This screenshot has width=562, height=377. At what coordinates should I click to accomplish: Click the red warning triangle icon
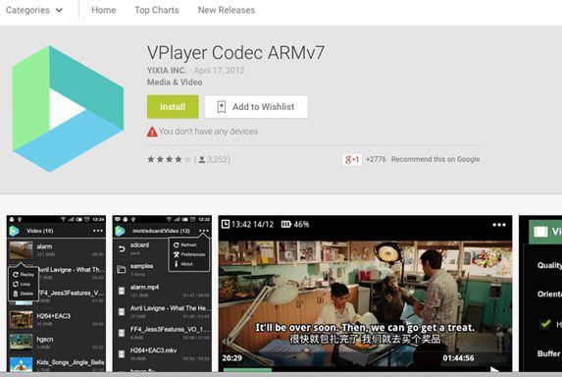[x=152, y=132]
